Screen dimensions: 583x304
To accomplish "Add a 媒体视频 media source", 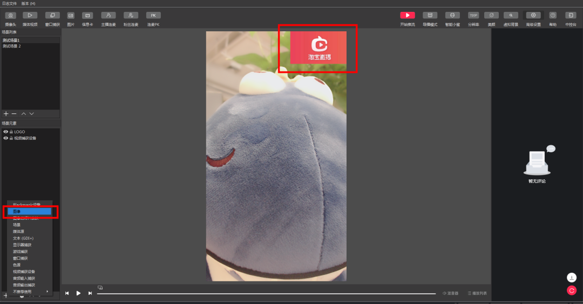I will coord(30,18).
